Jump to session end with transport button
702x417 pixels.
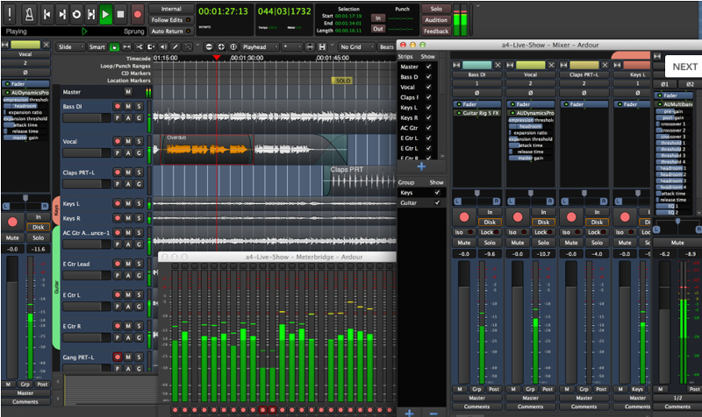(x=61, y=14)
